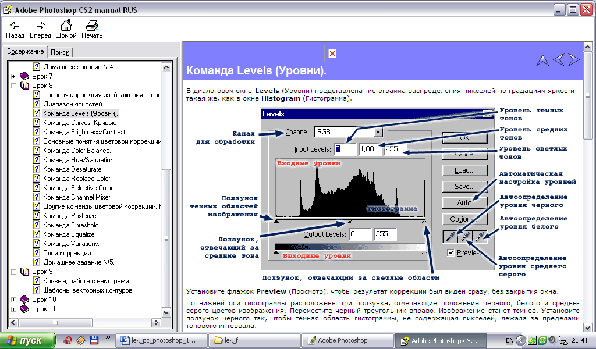Select "Команда Posterize." topic
The image size is (596, 349).
point(70,216)
